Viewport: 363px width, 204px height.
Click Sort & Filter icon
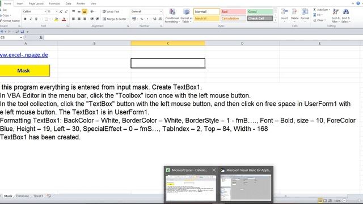click(335, 12)
